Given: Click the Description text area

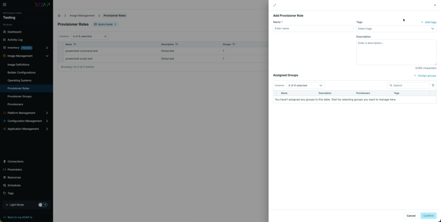Looking at the screenshot, I should [x=396, y=52].
